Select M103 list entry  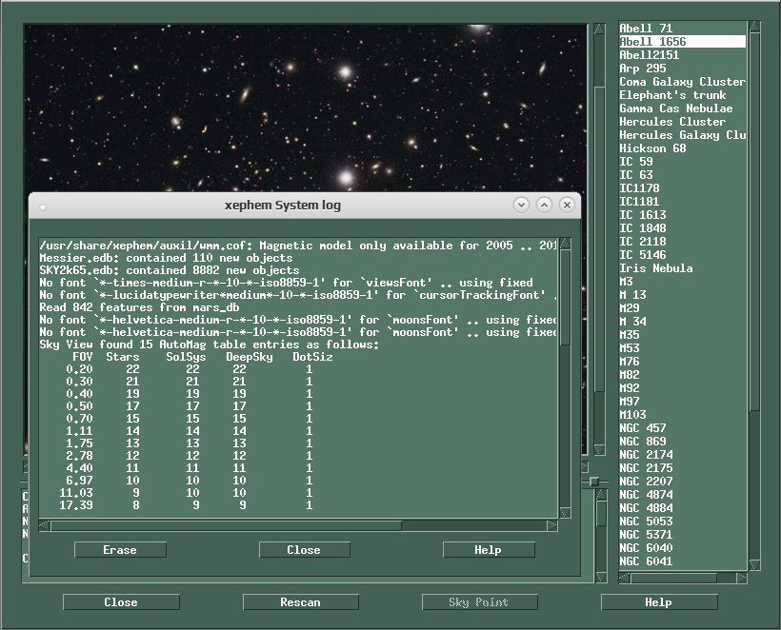pos(682,415)
